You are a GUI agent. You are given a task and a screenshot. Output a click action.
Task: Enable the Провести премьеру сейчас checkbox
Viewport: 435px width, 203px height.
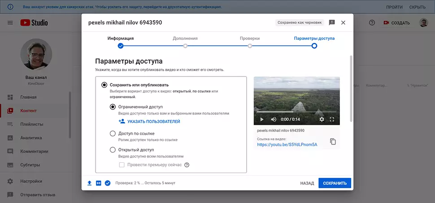122,165
